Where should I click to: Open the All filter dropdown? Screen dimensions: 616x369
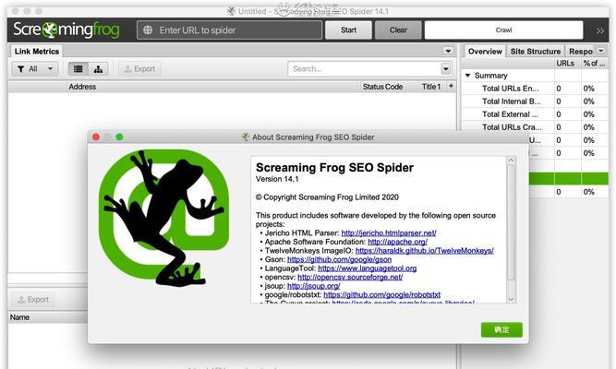(35, 69)
